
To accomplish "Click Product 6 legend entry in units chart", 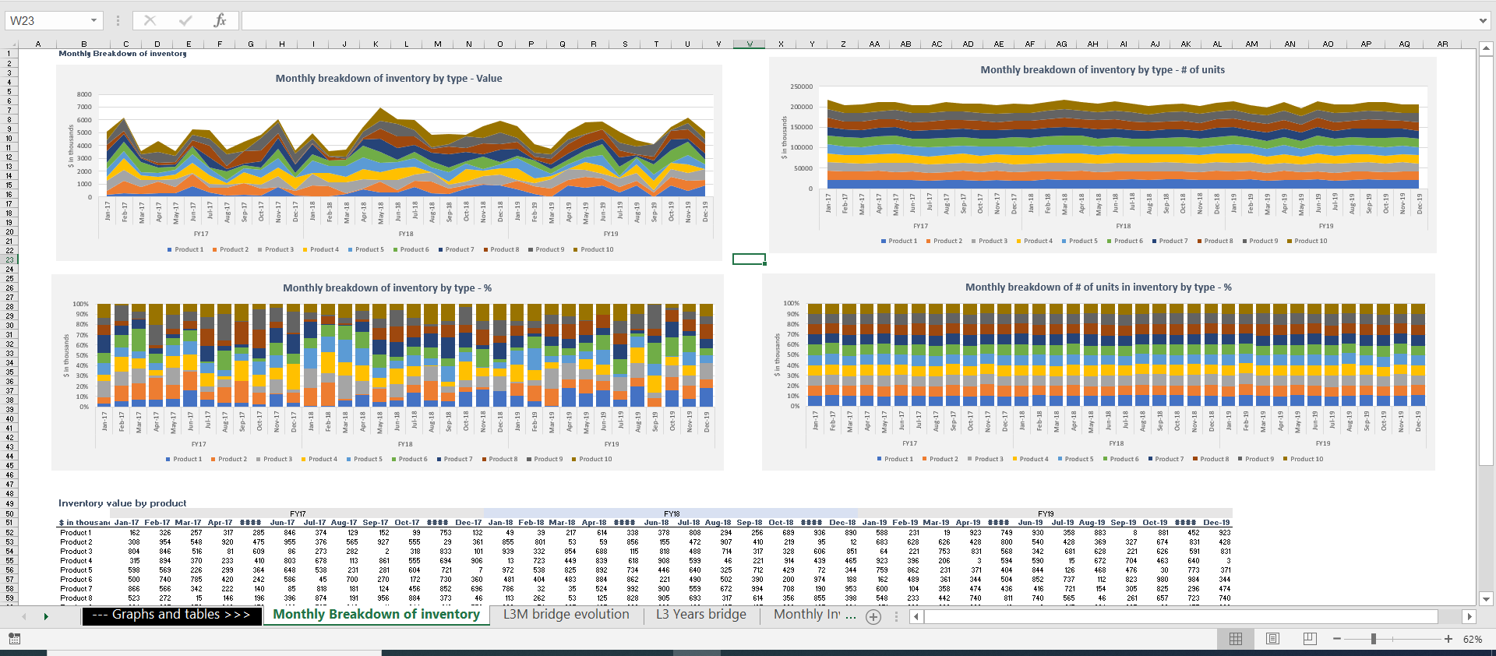I will [x=1124, y=242].
